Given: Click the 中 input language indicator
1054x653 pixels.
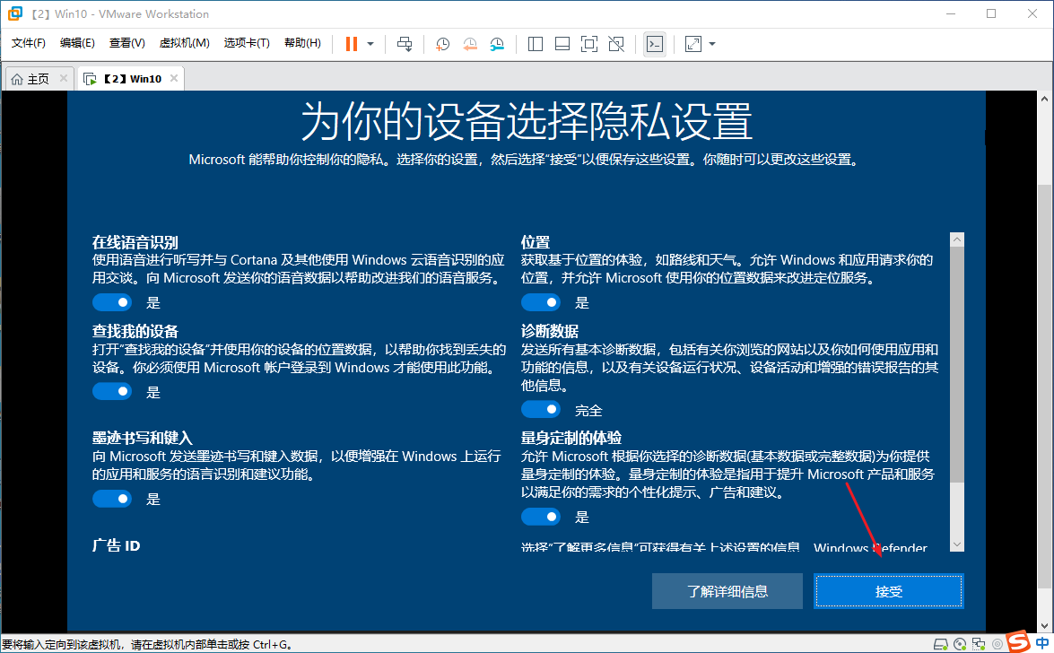Looking at the screenshot, I should coord(1042,644).
